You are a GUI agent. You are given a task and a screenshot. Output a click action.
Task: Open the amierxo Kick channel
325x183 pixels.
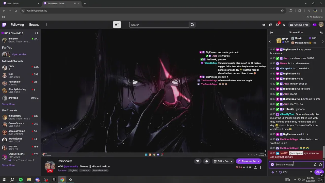pyautogui.click(x=20, y=40)
